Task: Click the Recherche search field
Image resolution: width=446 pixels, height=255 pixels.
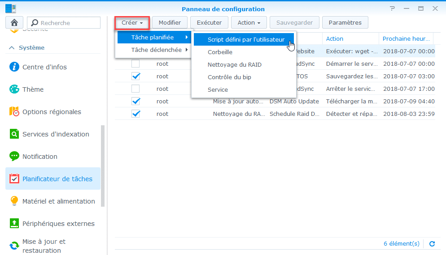Action: 64,23
